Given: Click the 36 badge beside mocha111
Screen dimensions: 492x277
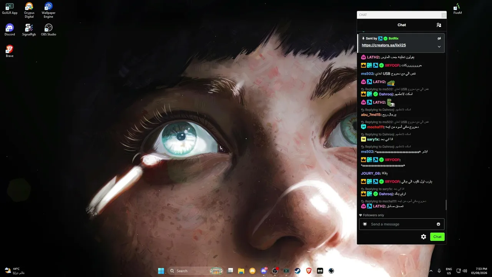Looking at the screenshot, I should 363,127.
